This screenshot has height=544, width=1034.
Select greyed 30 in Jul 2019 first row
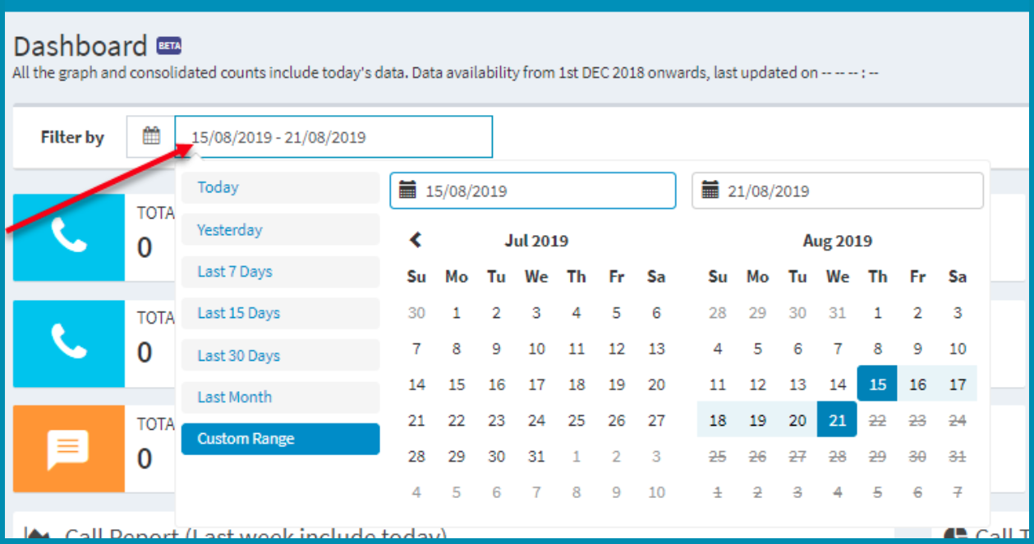click(416, 312)
